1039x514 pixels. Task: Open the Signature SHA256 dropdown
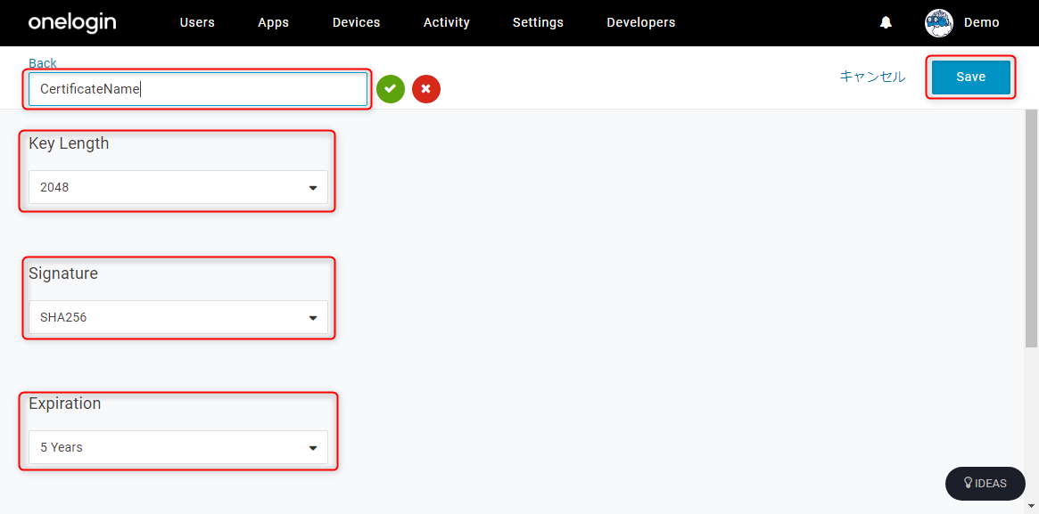tap(178, 317)
